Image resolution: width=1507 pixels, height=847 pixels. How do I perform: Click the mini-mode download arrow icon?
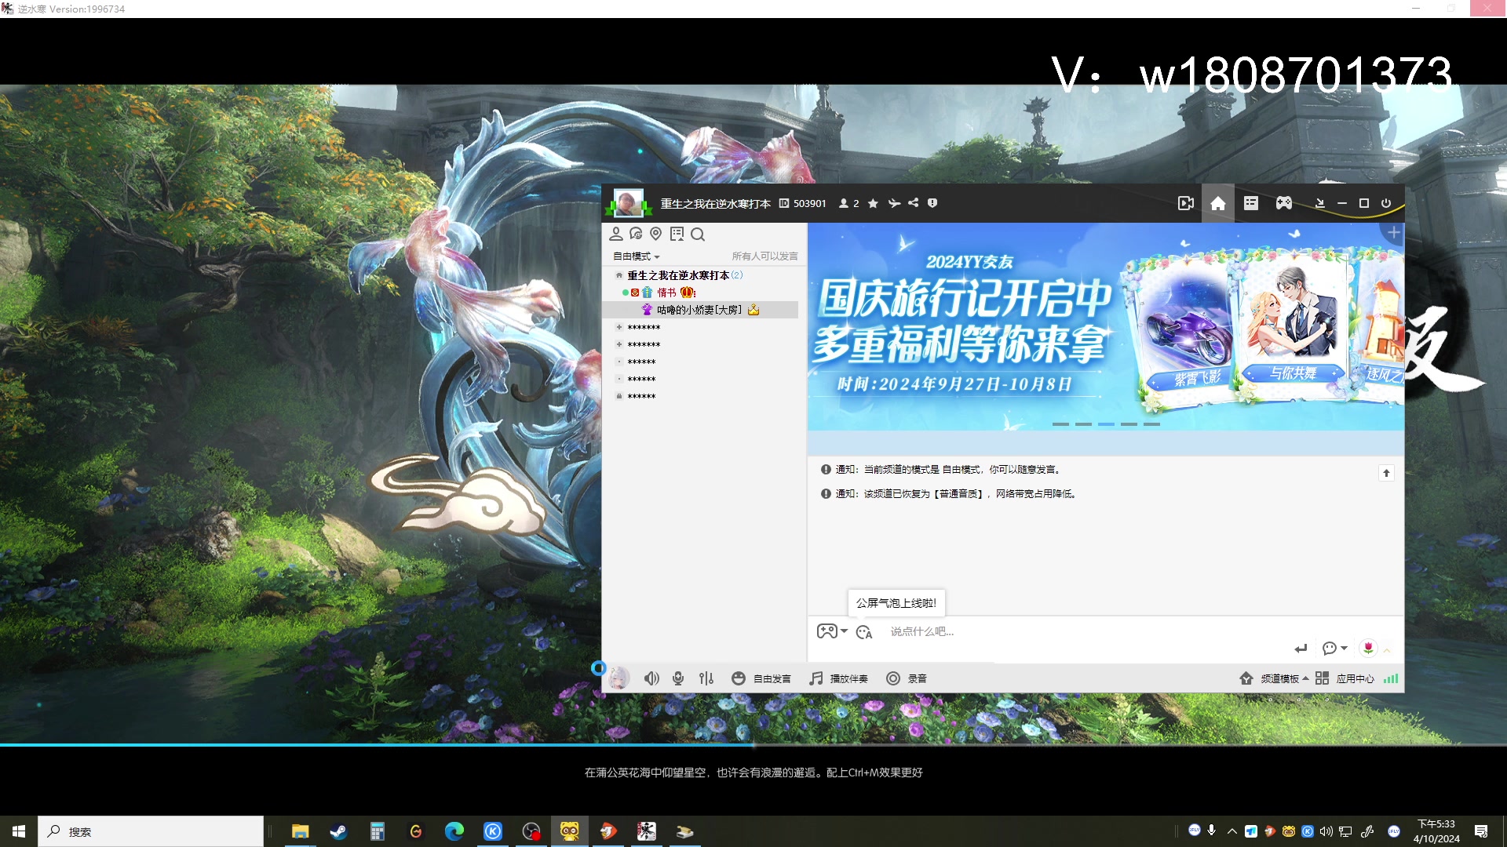pos(1319,203)
